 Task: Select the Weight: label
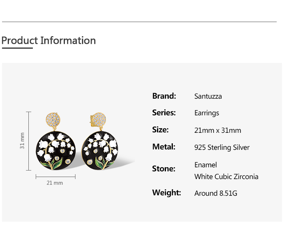pos(166,193)
